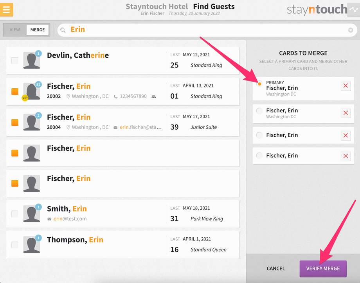Click postal code 20004
The width and height of the screenshot is (360, 283).
tap(54, 127)
